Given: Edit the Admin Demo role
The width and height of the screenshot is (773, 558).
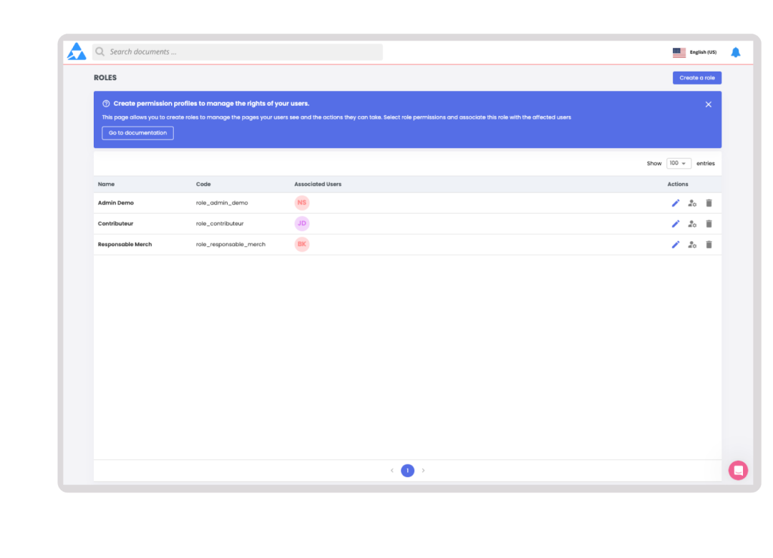Looking at the screenshot, I should 676,202.
